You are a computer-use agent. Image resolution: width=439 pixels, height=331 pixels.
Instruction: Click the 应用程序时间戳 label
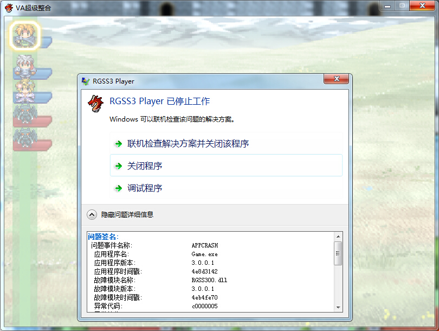click(x=118, y=271)
